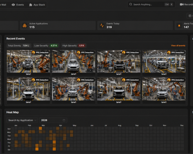This screenshot has height=154, width=193.
Task: Select the High Severity 1.11 K filter
Action: pyautogui.click(x=74, y=46)
